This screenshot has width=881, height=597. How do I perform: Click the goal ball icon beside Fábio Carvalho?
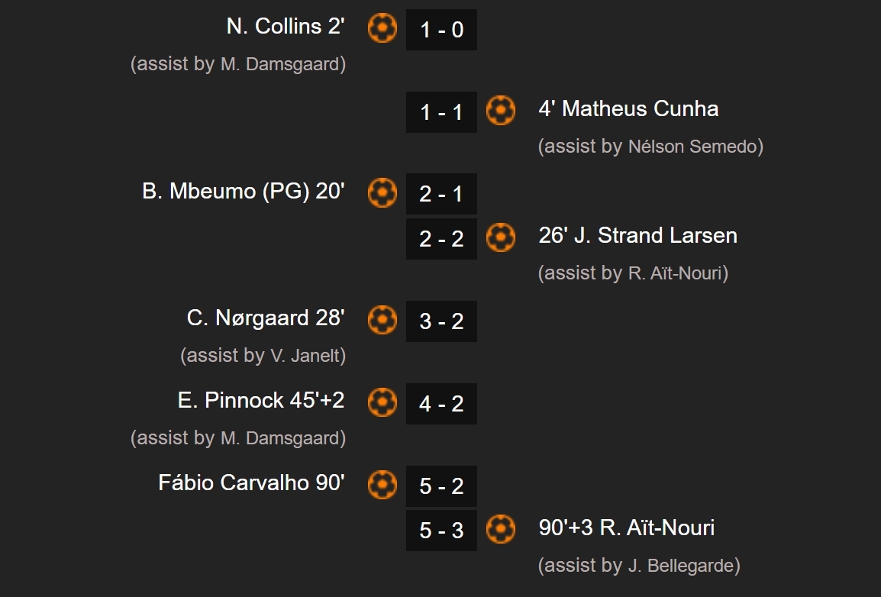tap(382, 484)
